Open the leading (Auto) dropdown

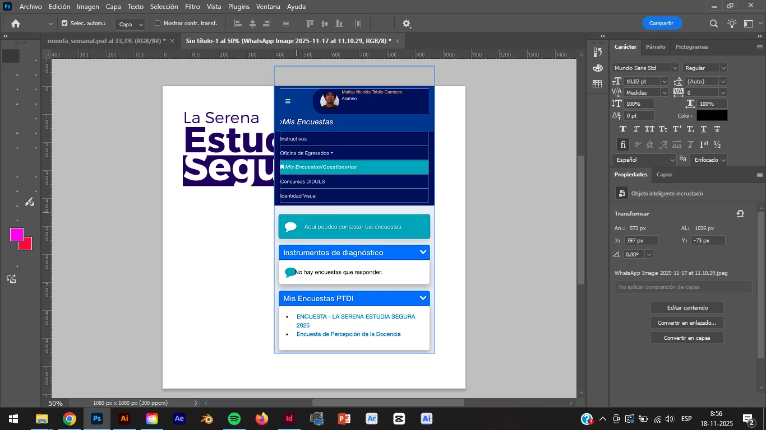click(723, 81)
